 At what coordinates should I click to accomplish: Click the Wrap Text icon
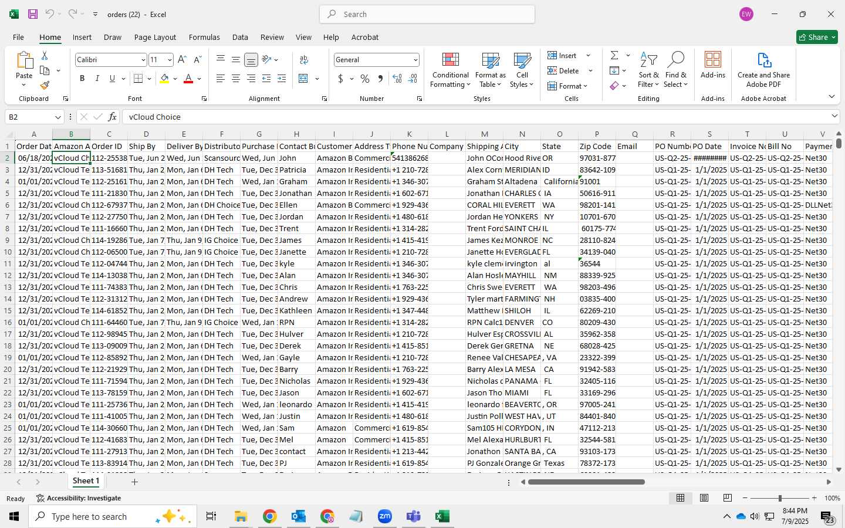[304, 60]
